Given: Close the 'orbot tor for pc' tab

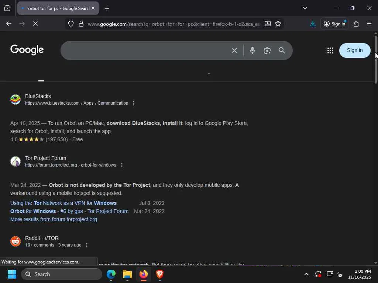Looking at the screenshot, I should pyautogui.click(x=93, y=8).
